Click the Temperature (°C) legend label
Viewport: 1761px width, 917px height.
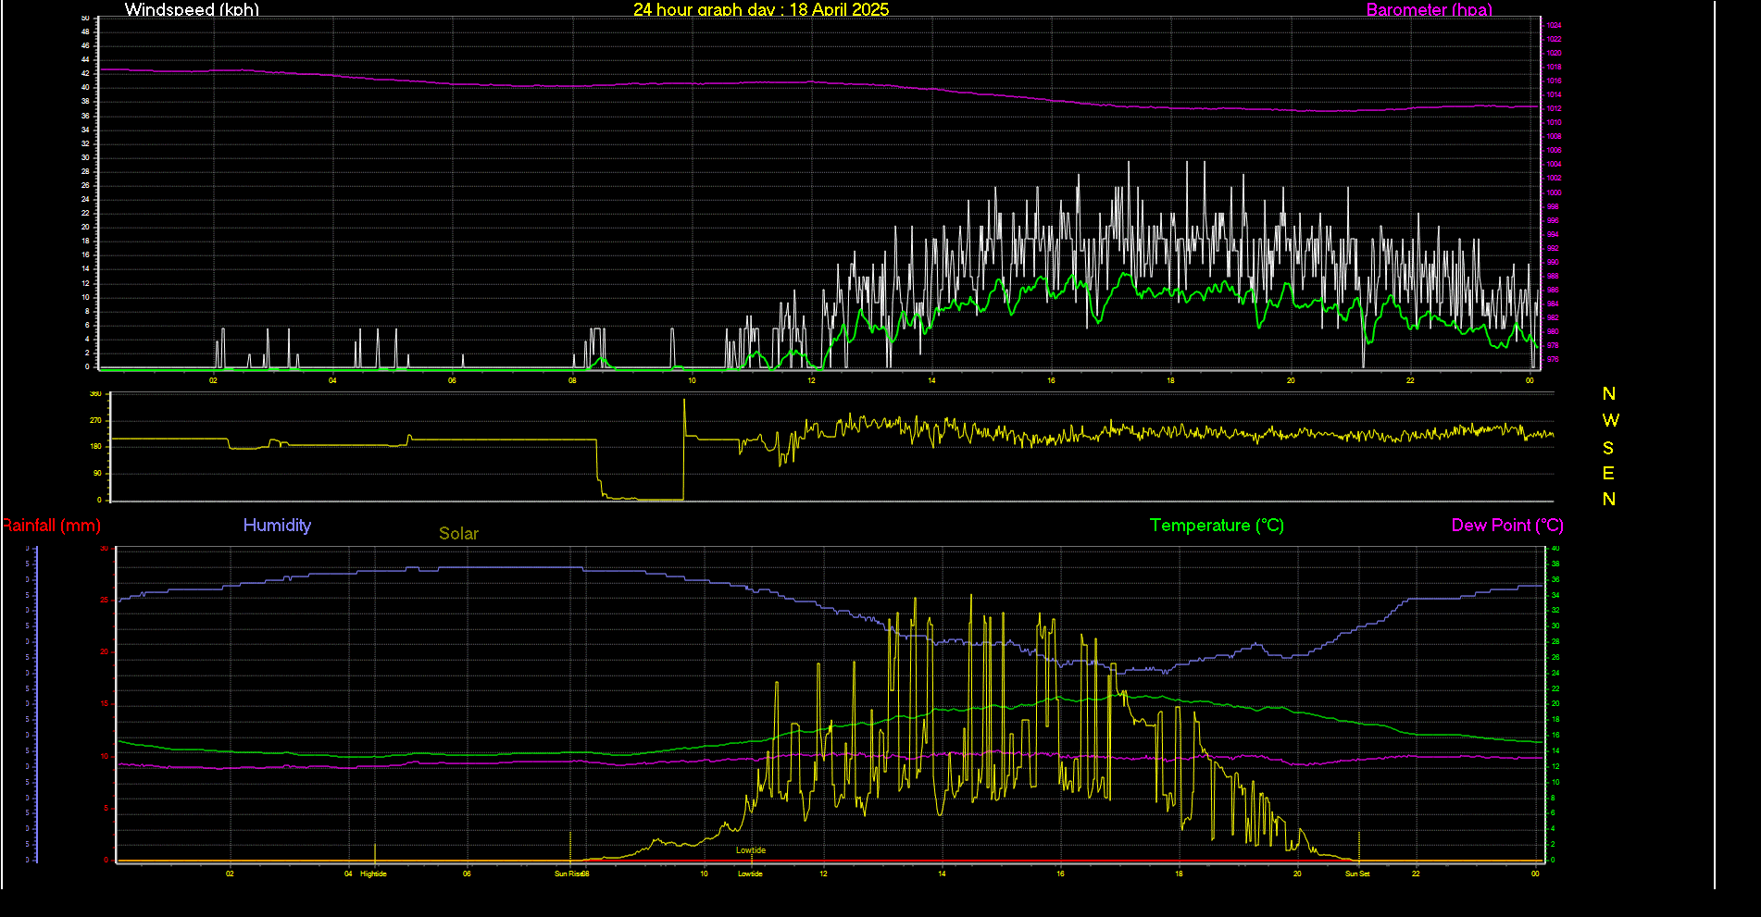click(1216, 526)
